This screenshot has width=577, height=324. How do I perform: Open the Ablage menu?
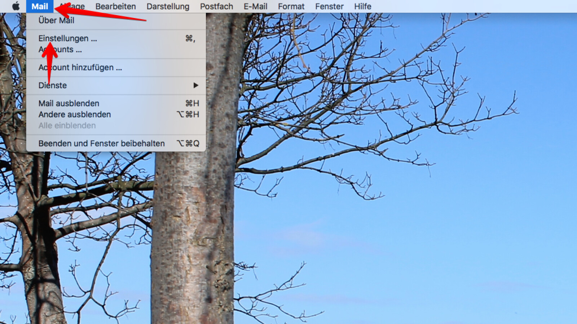tap(74, 6)
